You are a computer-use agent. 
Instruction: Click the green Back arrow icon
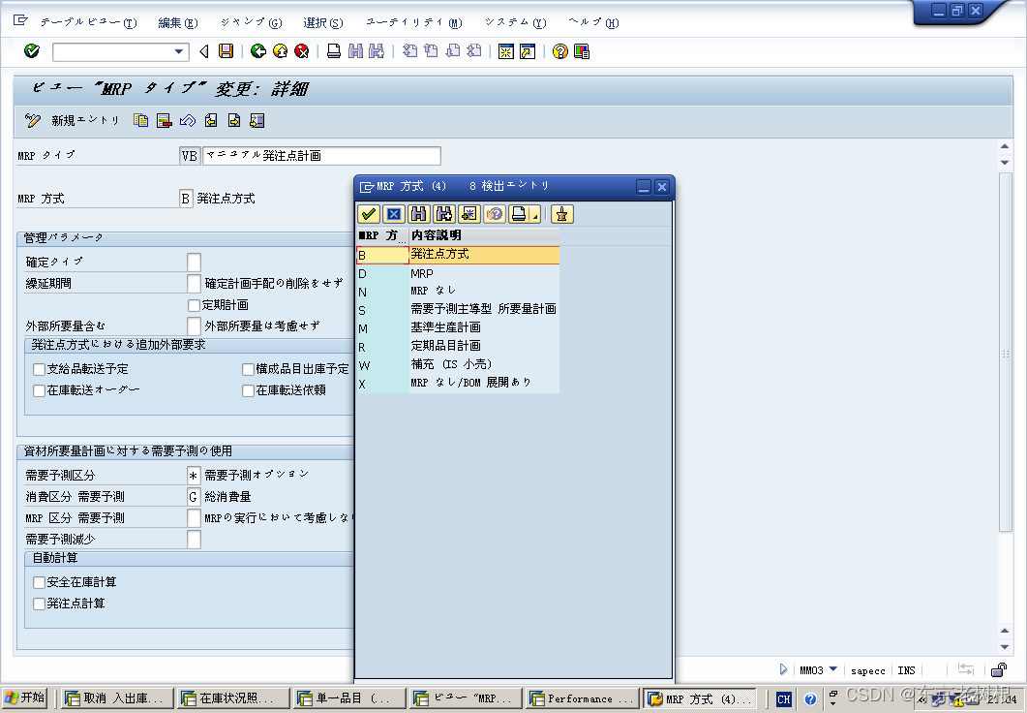pos(258,51)
